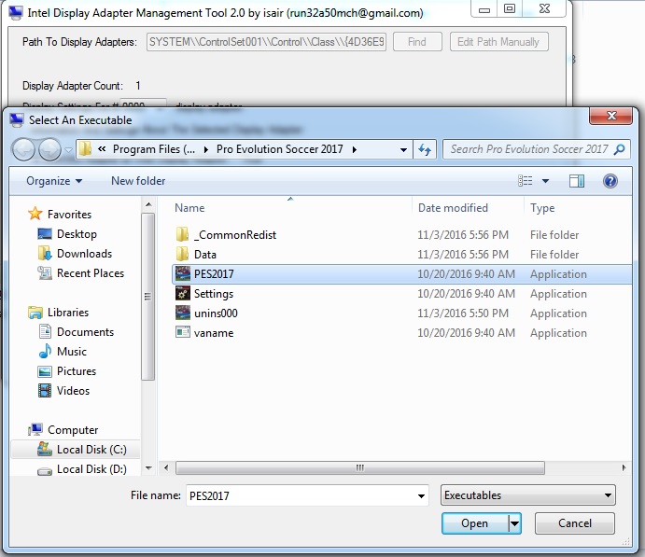
Task: Click the Cancel button
Action: (x=575, y=523)
